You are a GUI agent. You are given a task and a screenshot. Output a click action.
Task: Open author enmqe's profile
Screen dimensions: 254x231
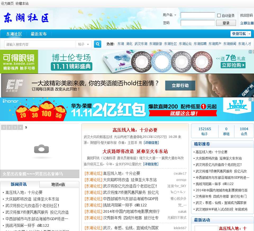tap(181, 180)
